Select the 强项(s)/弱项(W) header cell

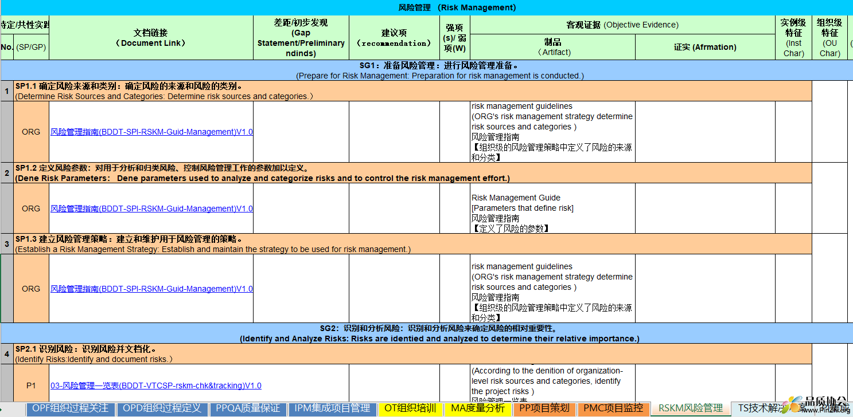coord(455,38)
